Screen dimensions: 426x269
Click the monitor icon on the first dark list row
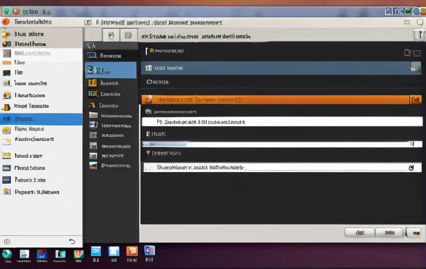[x=92, y=55]
